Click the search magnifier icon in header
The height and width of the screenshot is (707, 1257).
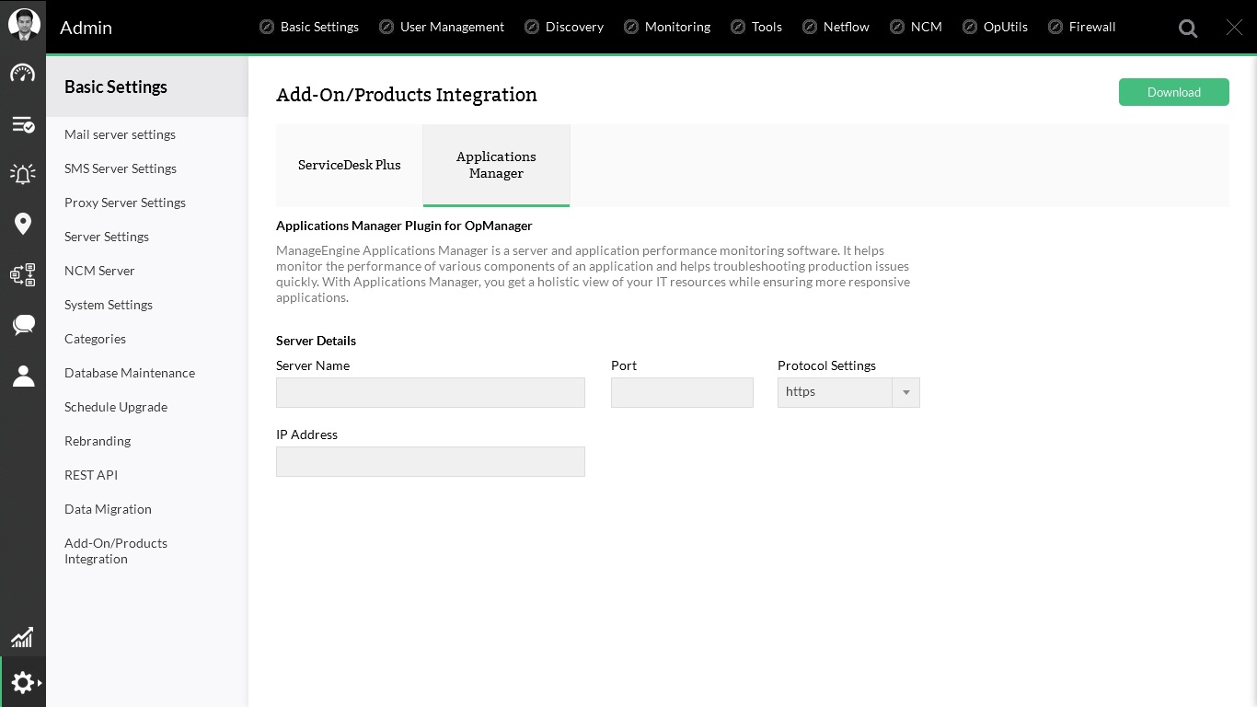click(x=1188, y=29)
